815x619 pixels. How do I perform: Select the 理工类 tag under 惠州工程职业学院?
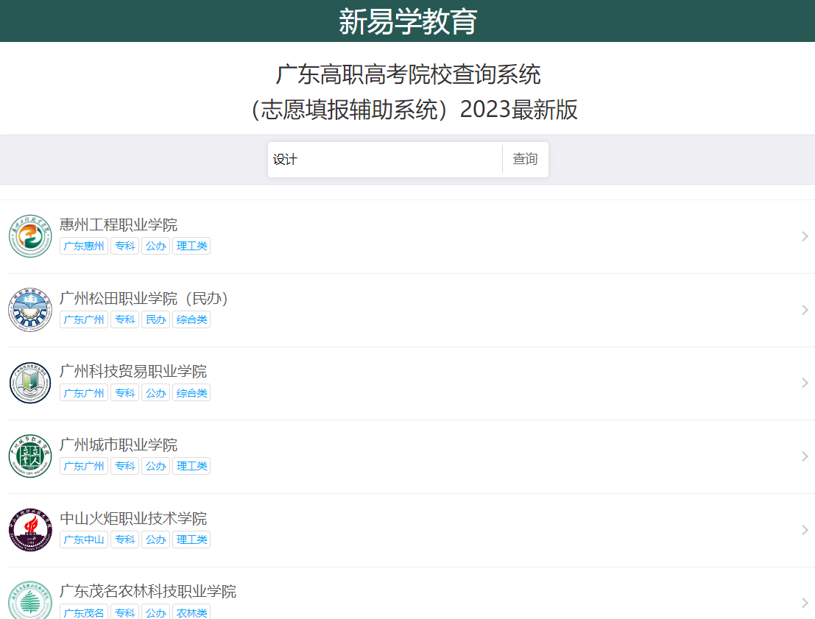coord(191,246)
